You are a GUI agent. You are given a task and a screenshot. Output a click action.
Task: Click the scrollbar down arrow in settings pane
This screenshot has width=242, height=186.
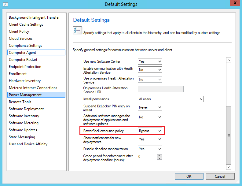(229, 167)
